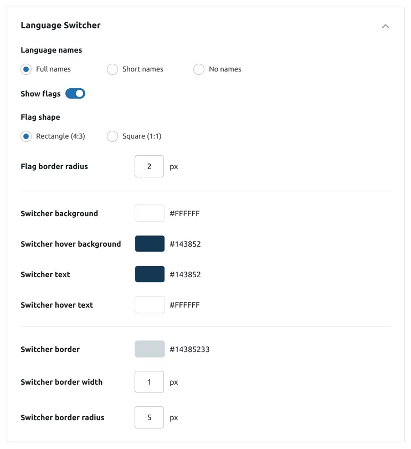
Task: Choose Square (1:1) flag shape
Action: point(112,136)
